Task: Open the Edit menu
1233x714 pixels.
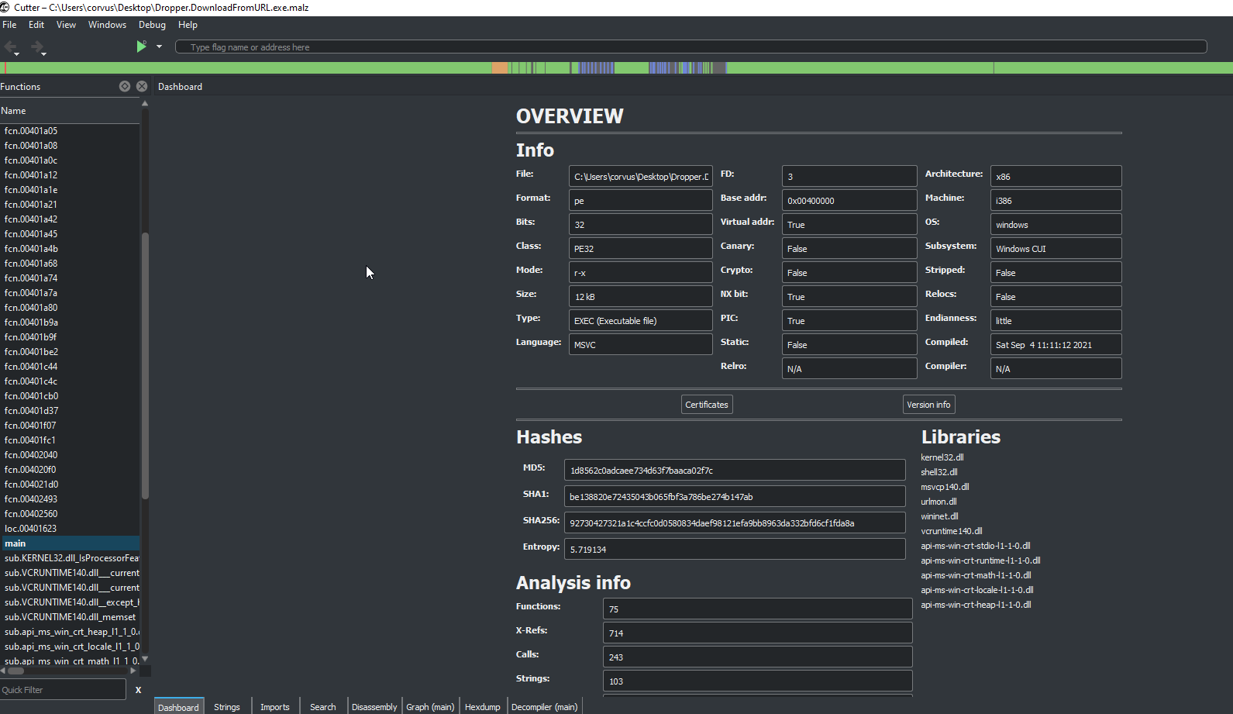Action: (36, 25)
